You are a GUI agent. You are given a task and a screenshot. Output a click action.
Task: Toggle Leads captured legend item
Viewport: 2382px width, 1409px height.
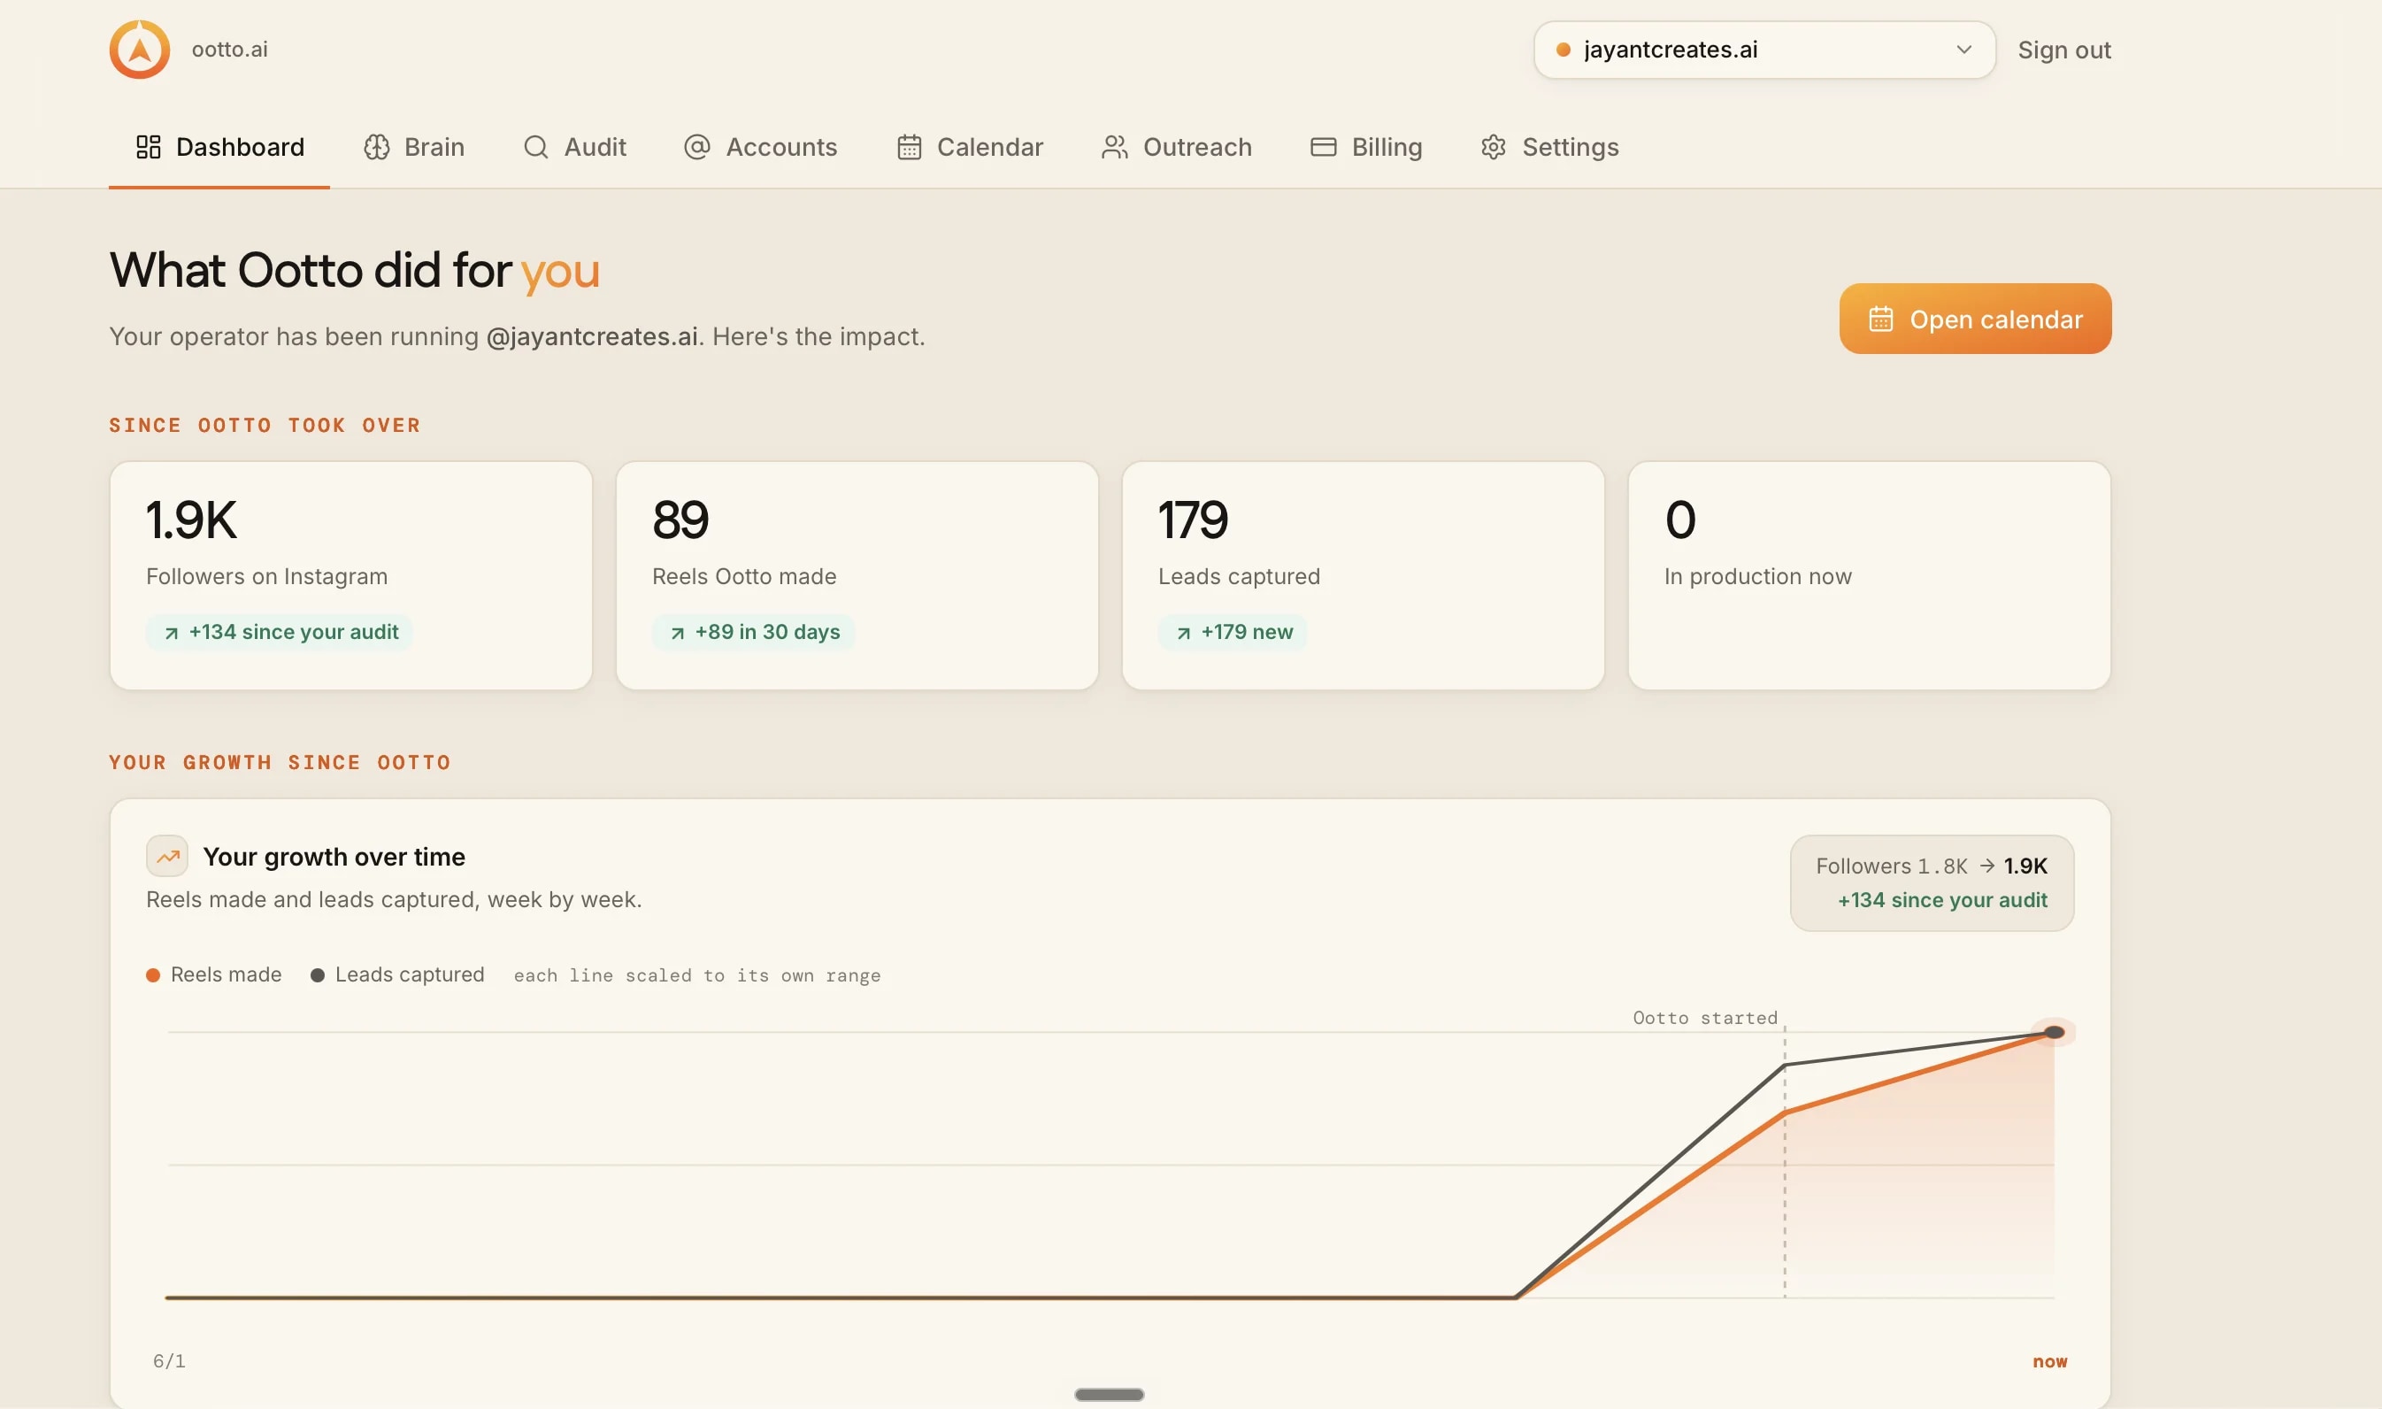pos(397,975)
